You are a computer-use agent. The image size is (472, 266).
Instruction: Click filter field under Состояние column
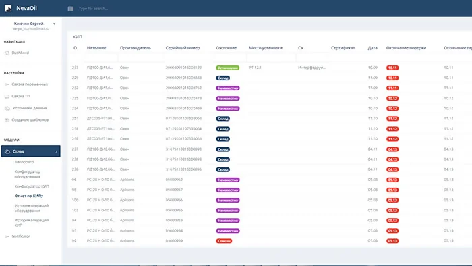tap(230, 57)
